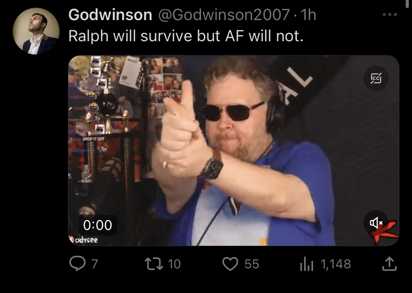Toggle closed captions on the video
Screen dimensions: 412x293
click(376, 78)
